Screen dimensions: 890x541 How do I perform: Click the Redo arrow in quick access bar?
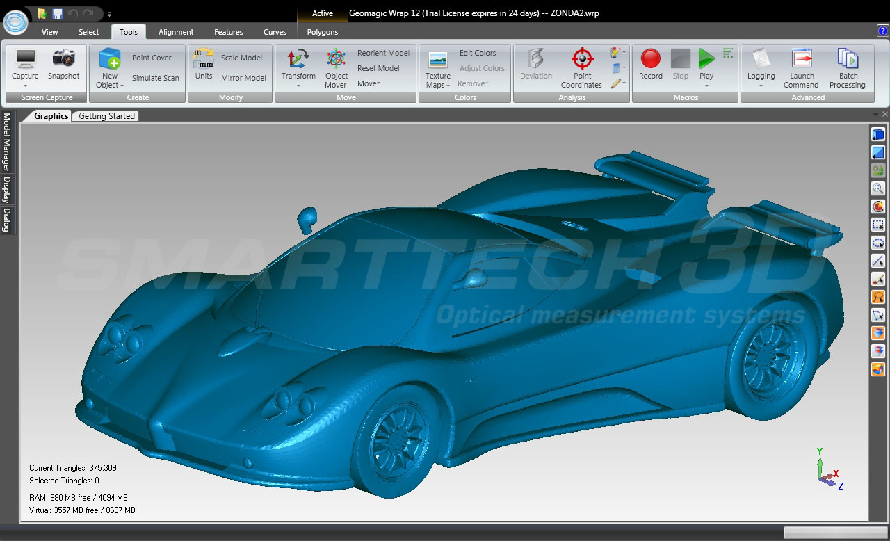click(88, 13)
